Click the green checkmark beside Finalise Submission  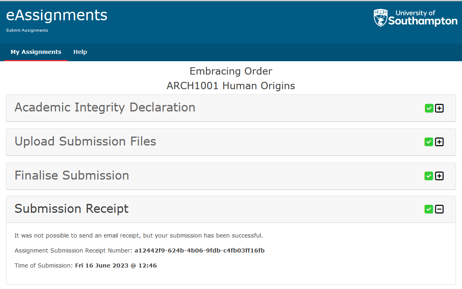coord(429,176)
